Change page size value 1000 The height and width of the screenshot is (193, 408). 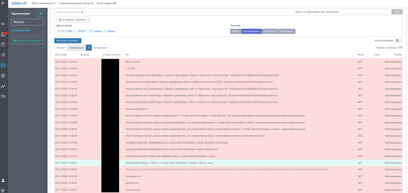[x=400, y=47]
